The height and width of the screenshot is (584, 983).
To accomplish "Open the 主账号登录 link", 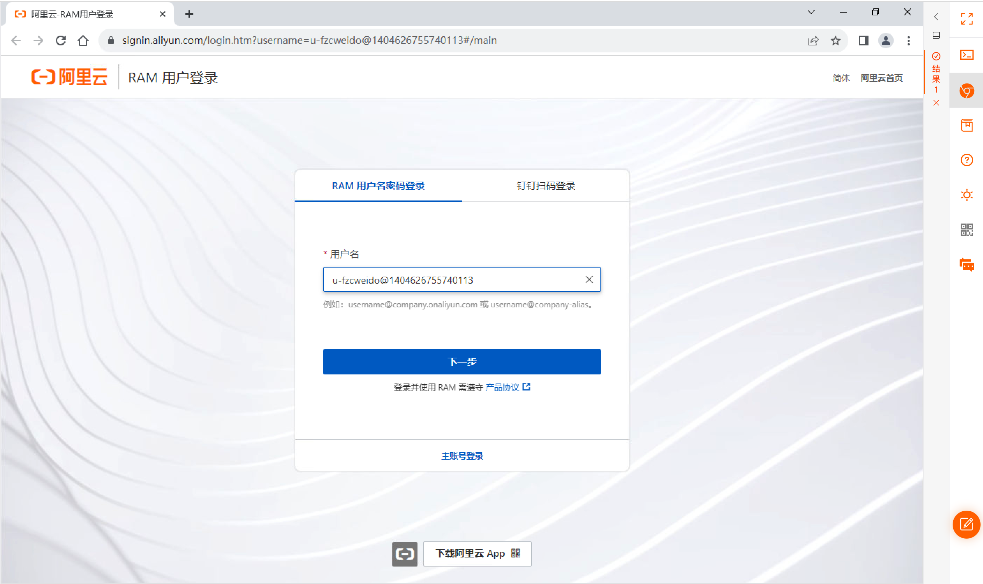I will point(462,456).
